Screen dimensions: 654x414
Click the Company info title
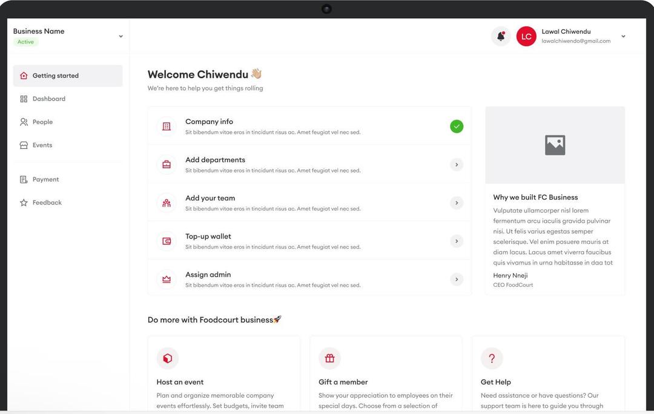click(x=209, y=122)
